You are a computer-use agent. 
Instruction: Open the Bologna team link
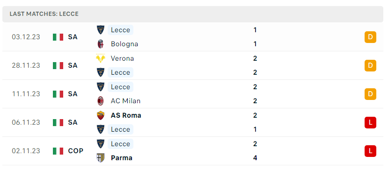(124, 44)
